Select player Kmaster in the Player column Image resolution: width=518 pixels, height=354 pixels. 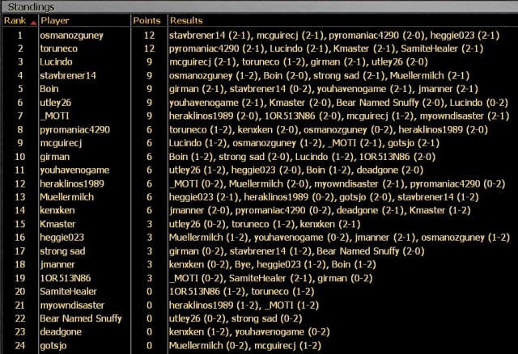tap(57, 224)
